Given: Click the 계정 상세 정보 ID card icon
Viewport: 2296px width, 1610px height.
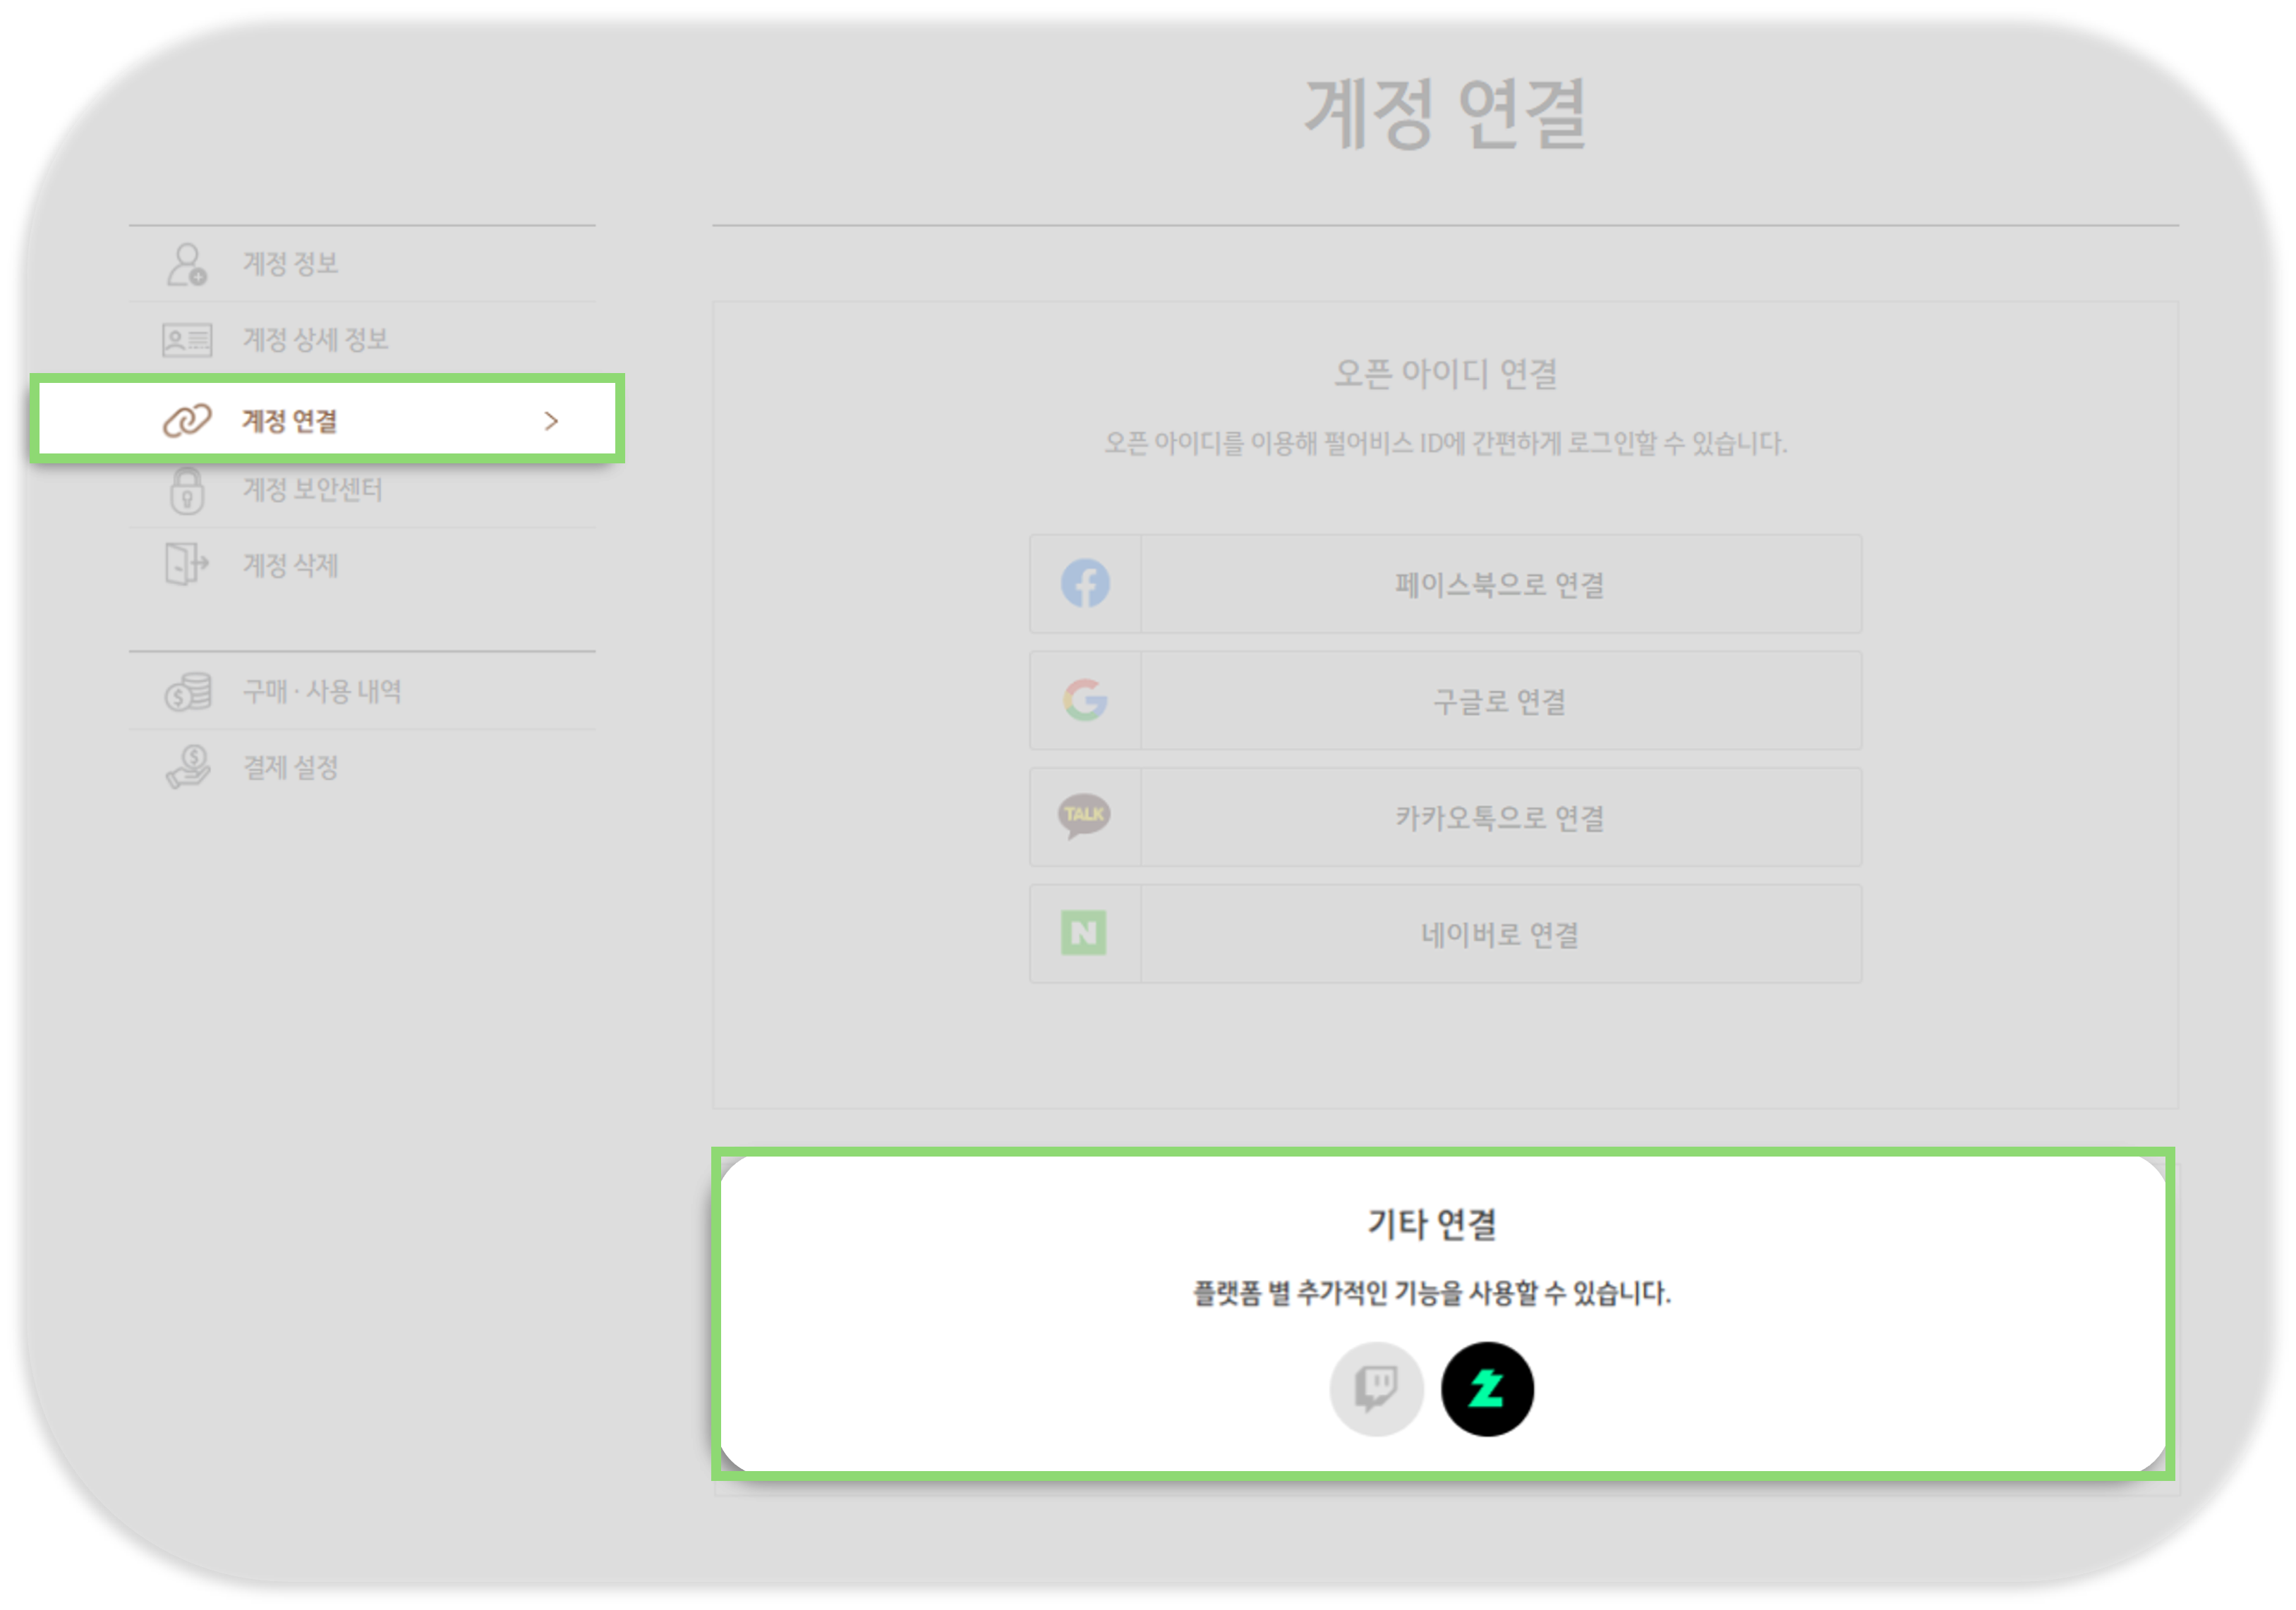Looking at the screenshot, I should tap(187, 340).
